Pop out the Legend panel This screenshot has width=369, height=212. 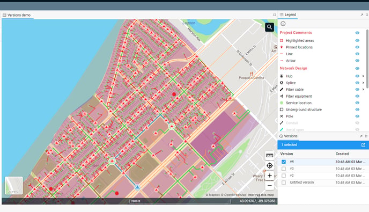(x=361, y=14)
